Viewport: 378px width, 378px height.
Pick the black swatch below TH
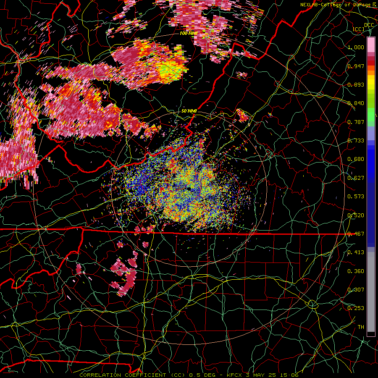(371, 334)
